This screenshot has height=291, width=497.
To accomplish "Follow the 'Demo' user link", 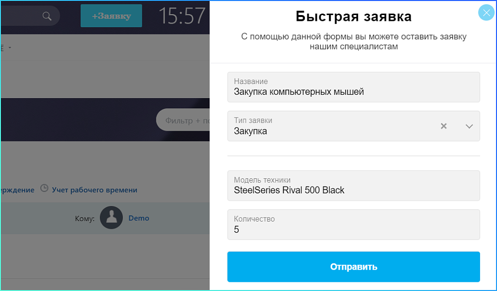I will coord(138,218).
